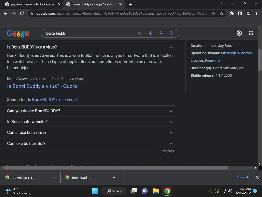Click the Google holiday logo
The width and height of the screenshot is (262, 197).
[18, 34]
